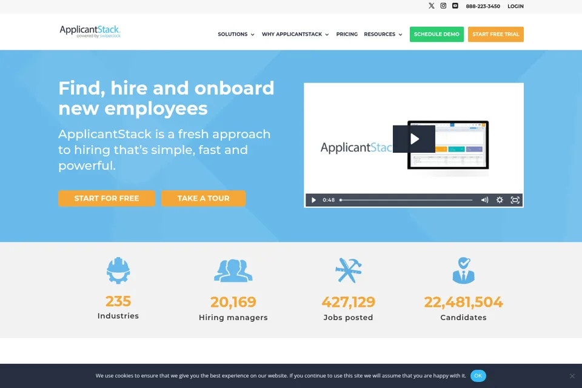Click the 'Find, hire and onboard' headline
This screenshot has width=582, height=388.
pyautogui.click(x=166, y=98)
